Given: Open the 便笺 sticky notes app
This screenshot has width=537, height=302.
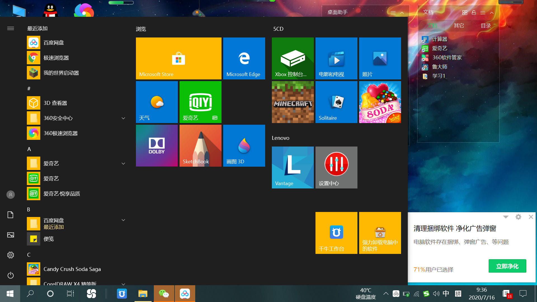Looking at the screenshot, I should tap(77, 239).
